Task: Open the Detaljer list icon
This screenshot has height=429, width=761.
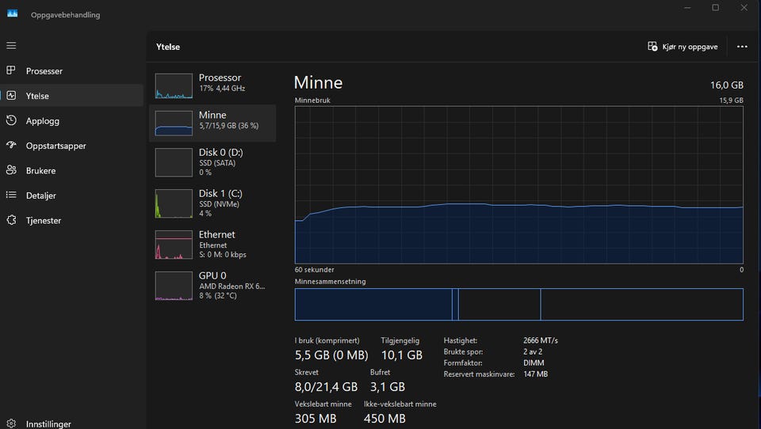Action: tap(11, 196)
